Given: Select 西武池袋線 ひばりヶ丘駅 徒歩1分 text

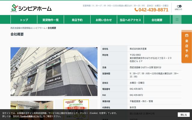Looking at the screenshot, I should pos(145,67).
